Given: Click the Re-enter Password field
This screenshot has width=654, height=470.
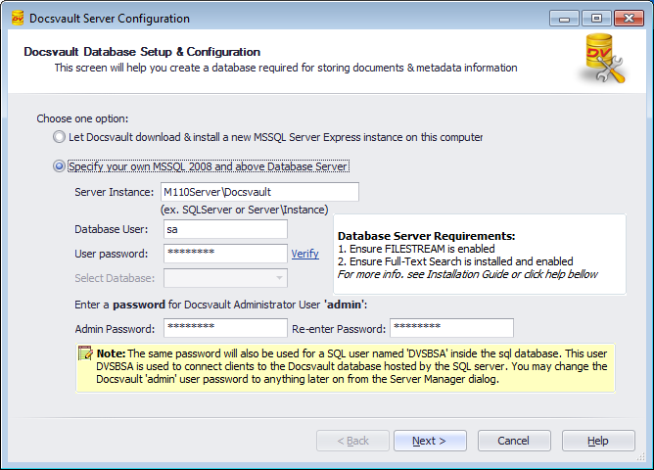Looking at the screenshot, I should pos(451,328).
